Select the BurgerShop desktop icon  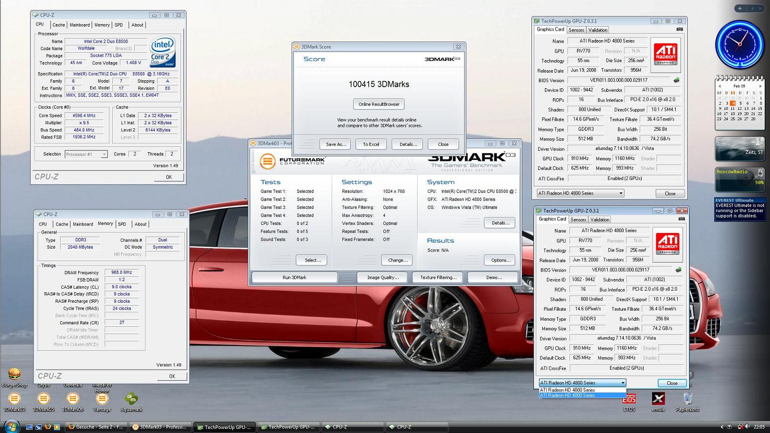coord(14,378)
